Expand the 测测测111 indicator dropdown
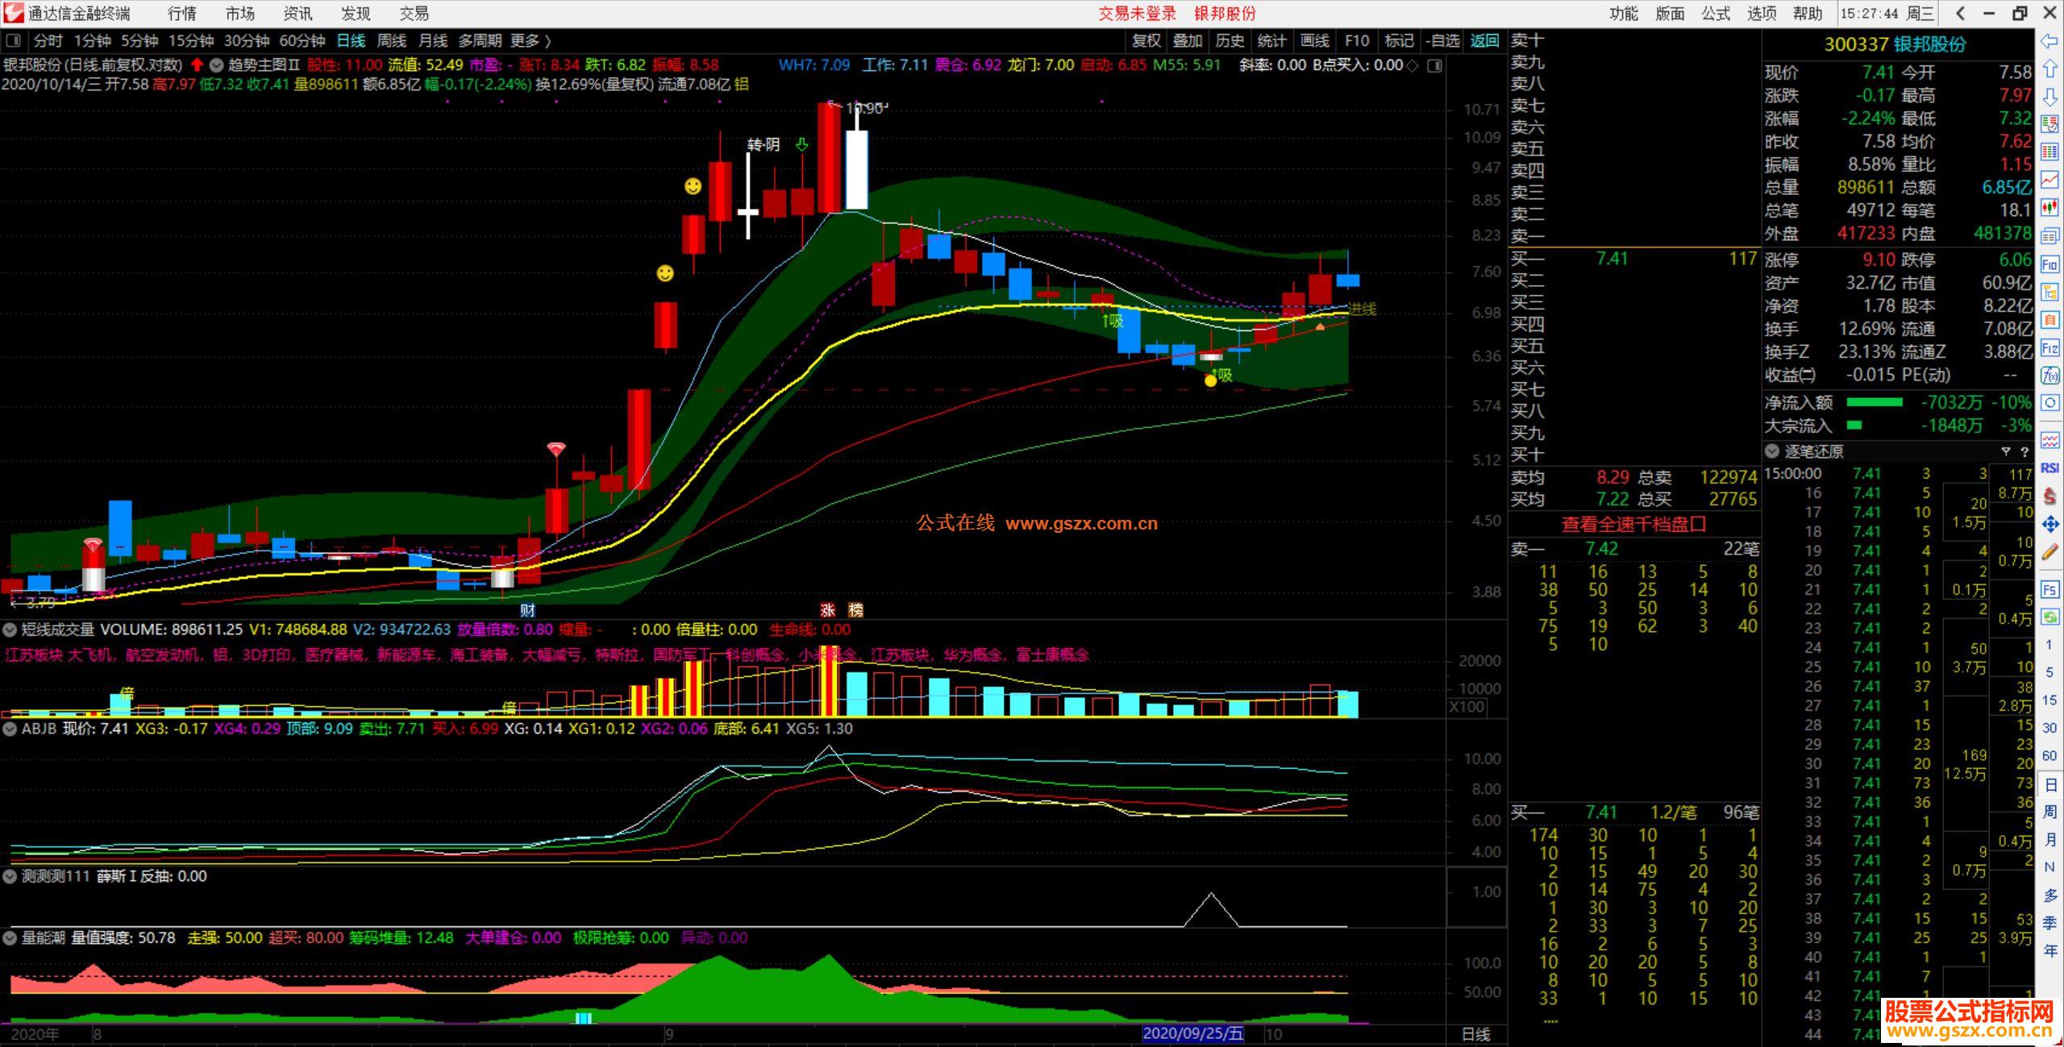Image resolution: width=2064 pixels, height=1047 pixels. [x=10, y=876]
